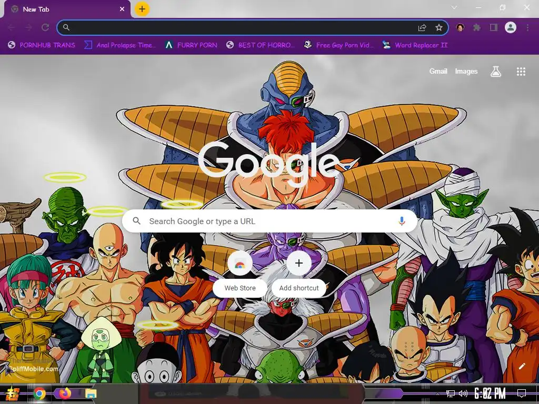Bookmark this tab with the star icon

pyautogui.click(x=438, y=27)
